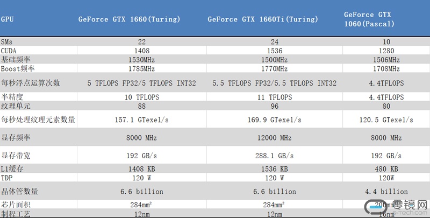Screen dimensions: 430x218
Task: Select 157.1 GTexel/s cell
Action: tap(142, 120)
